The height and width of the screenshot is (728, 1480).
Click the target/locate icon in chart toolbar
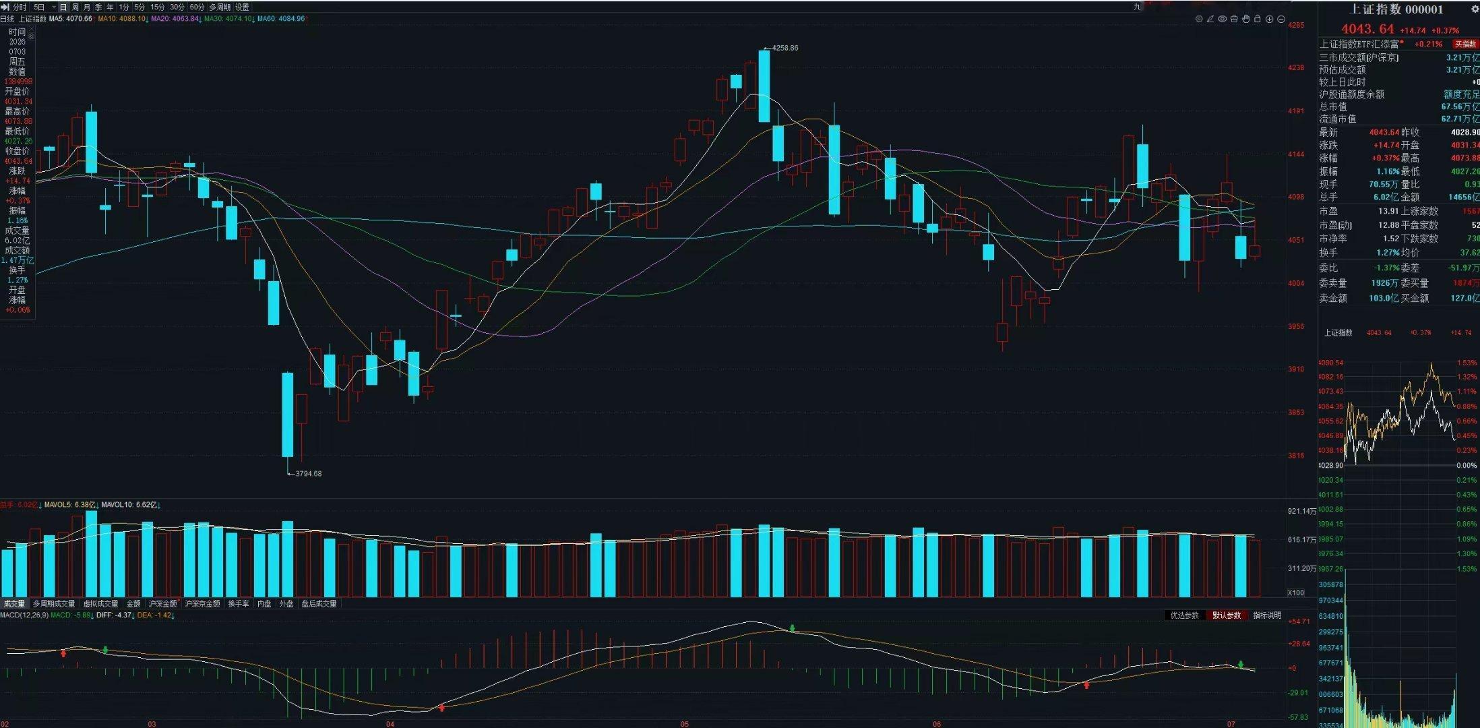[x=1199, y=19]
